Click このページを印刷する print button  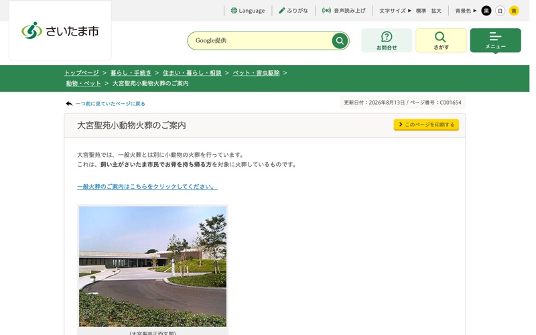pos(426,125)
